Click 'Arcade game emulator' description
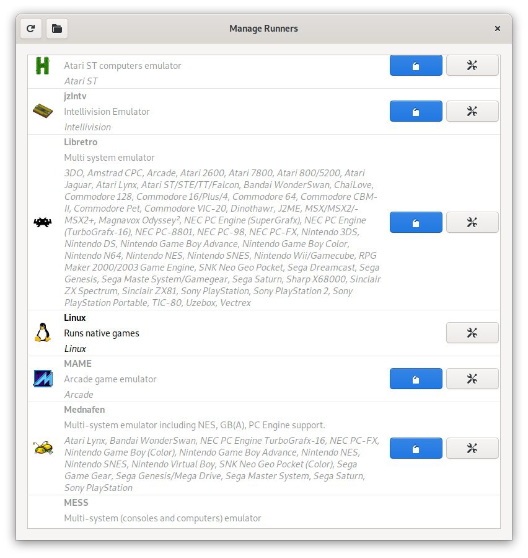Screen dimensions: 528x558 pos(110,379)
